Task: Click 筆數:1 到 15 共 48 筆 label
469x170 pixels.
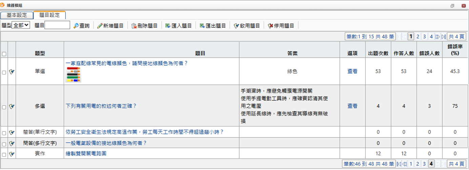Action: pos(370,37)
